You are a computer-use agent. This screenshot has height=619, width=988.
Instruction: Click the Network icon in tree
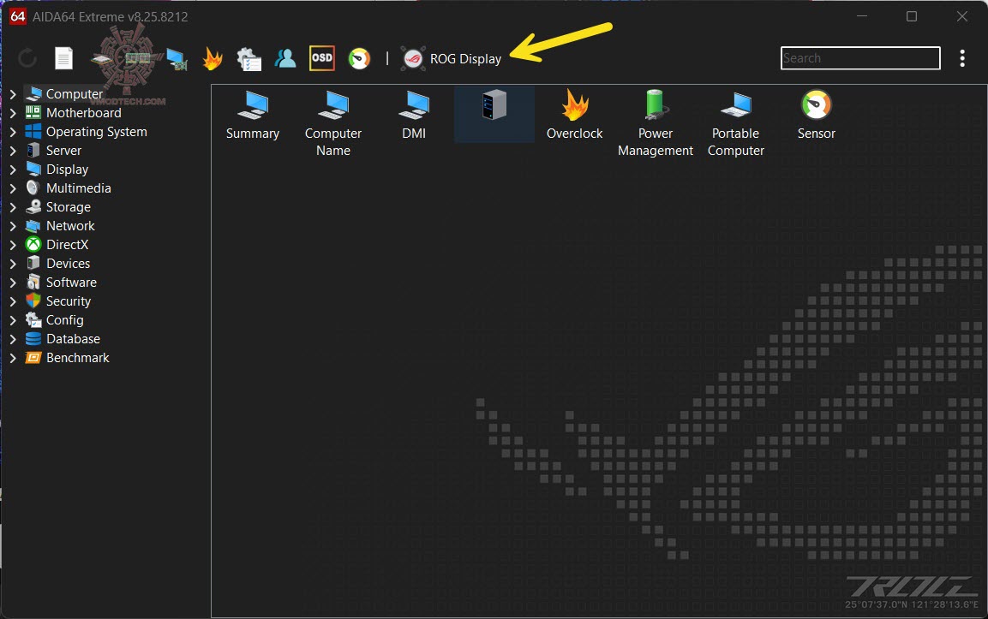point(33,225)
